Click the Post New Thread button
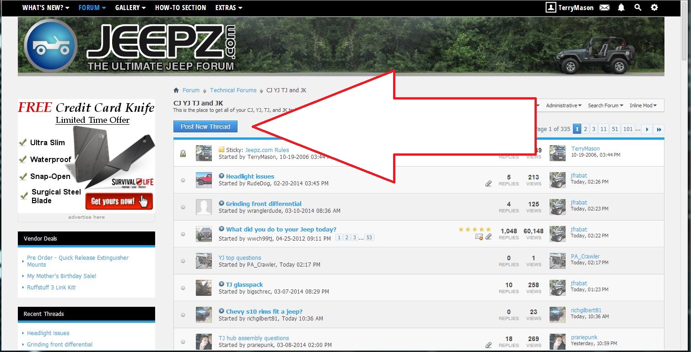 (x=205, y=126)
